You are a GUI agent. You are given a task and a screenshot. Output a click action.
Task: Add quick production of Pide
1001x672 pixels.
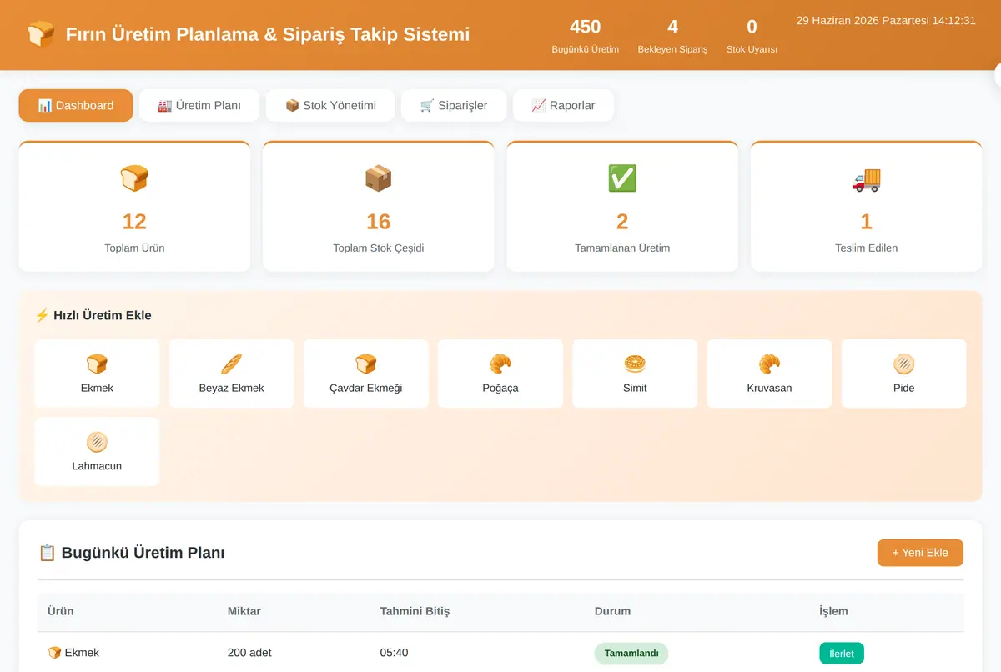point(904,374)
